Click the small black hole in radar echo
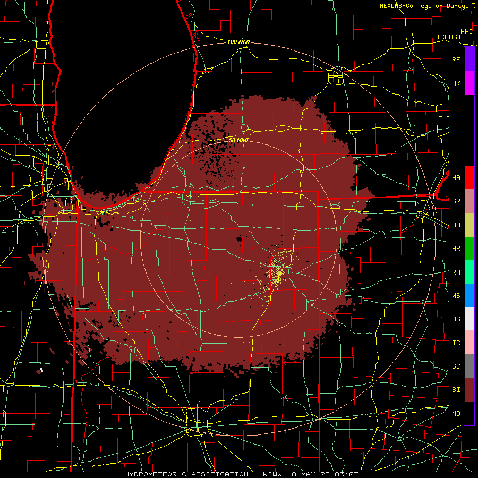The height and width of the screenshot is (478, 478). [x=239, y=239]
